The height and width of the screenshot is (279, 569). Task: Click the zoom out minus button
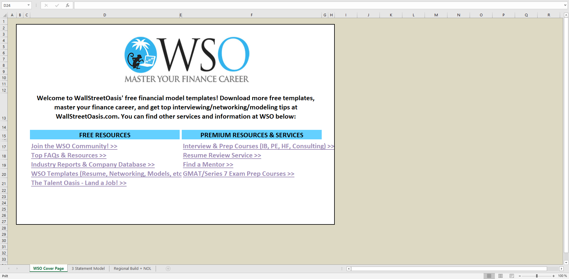520,276
